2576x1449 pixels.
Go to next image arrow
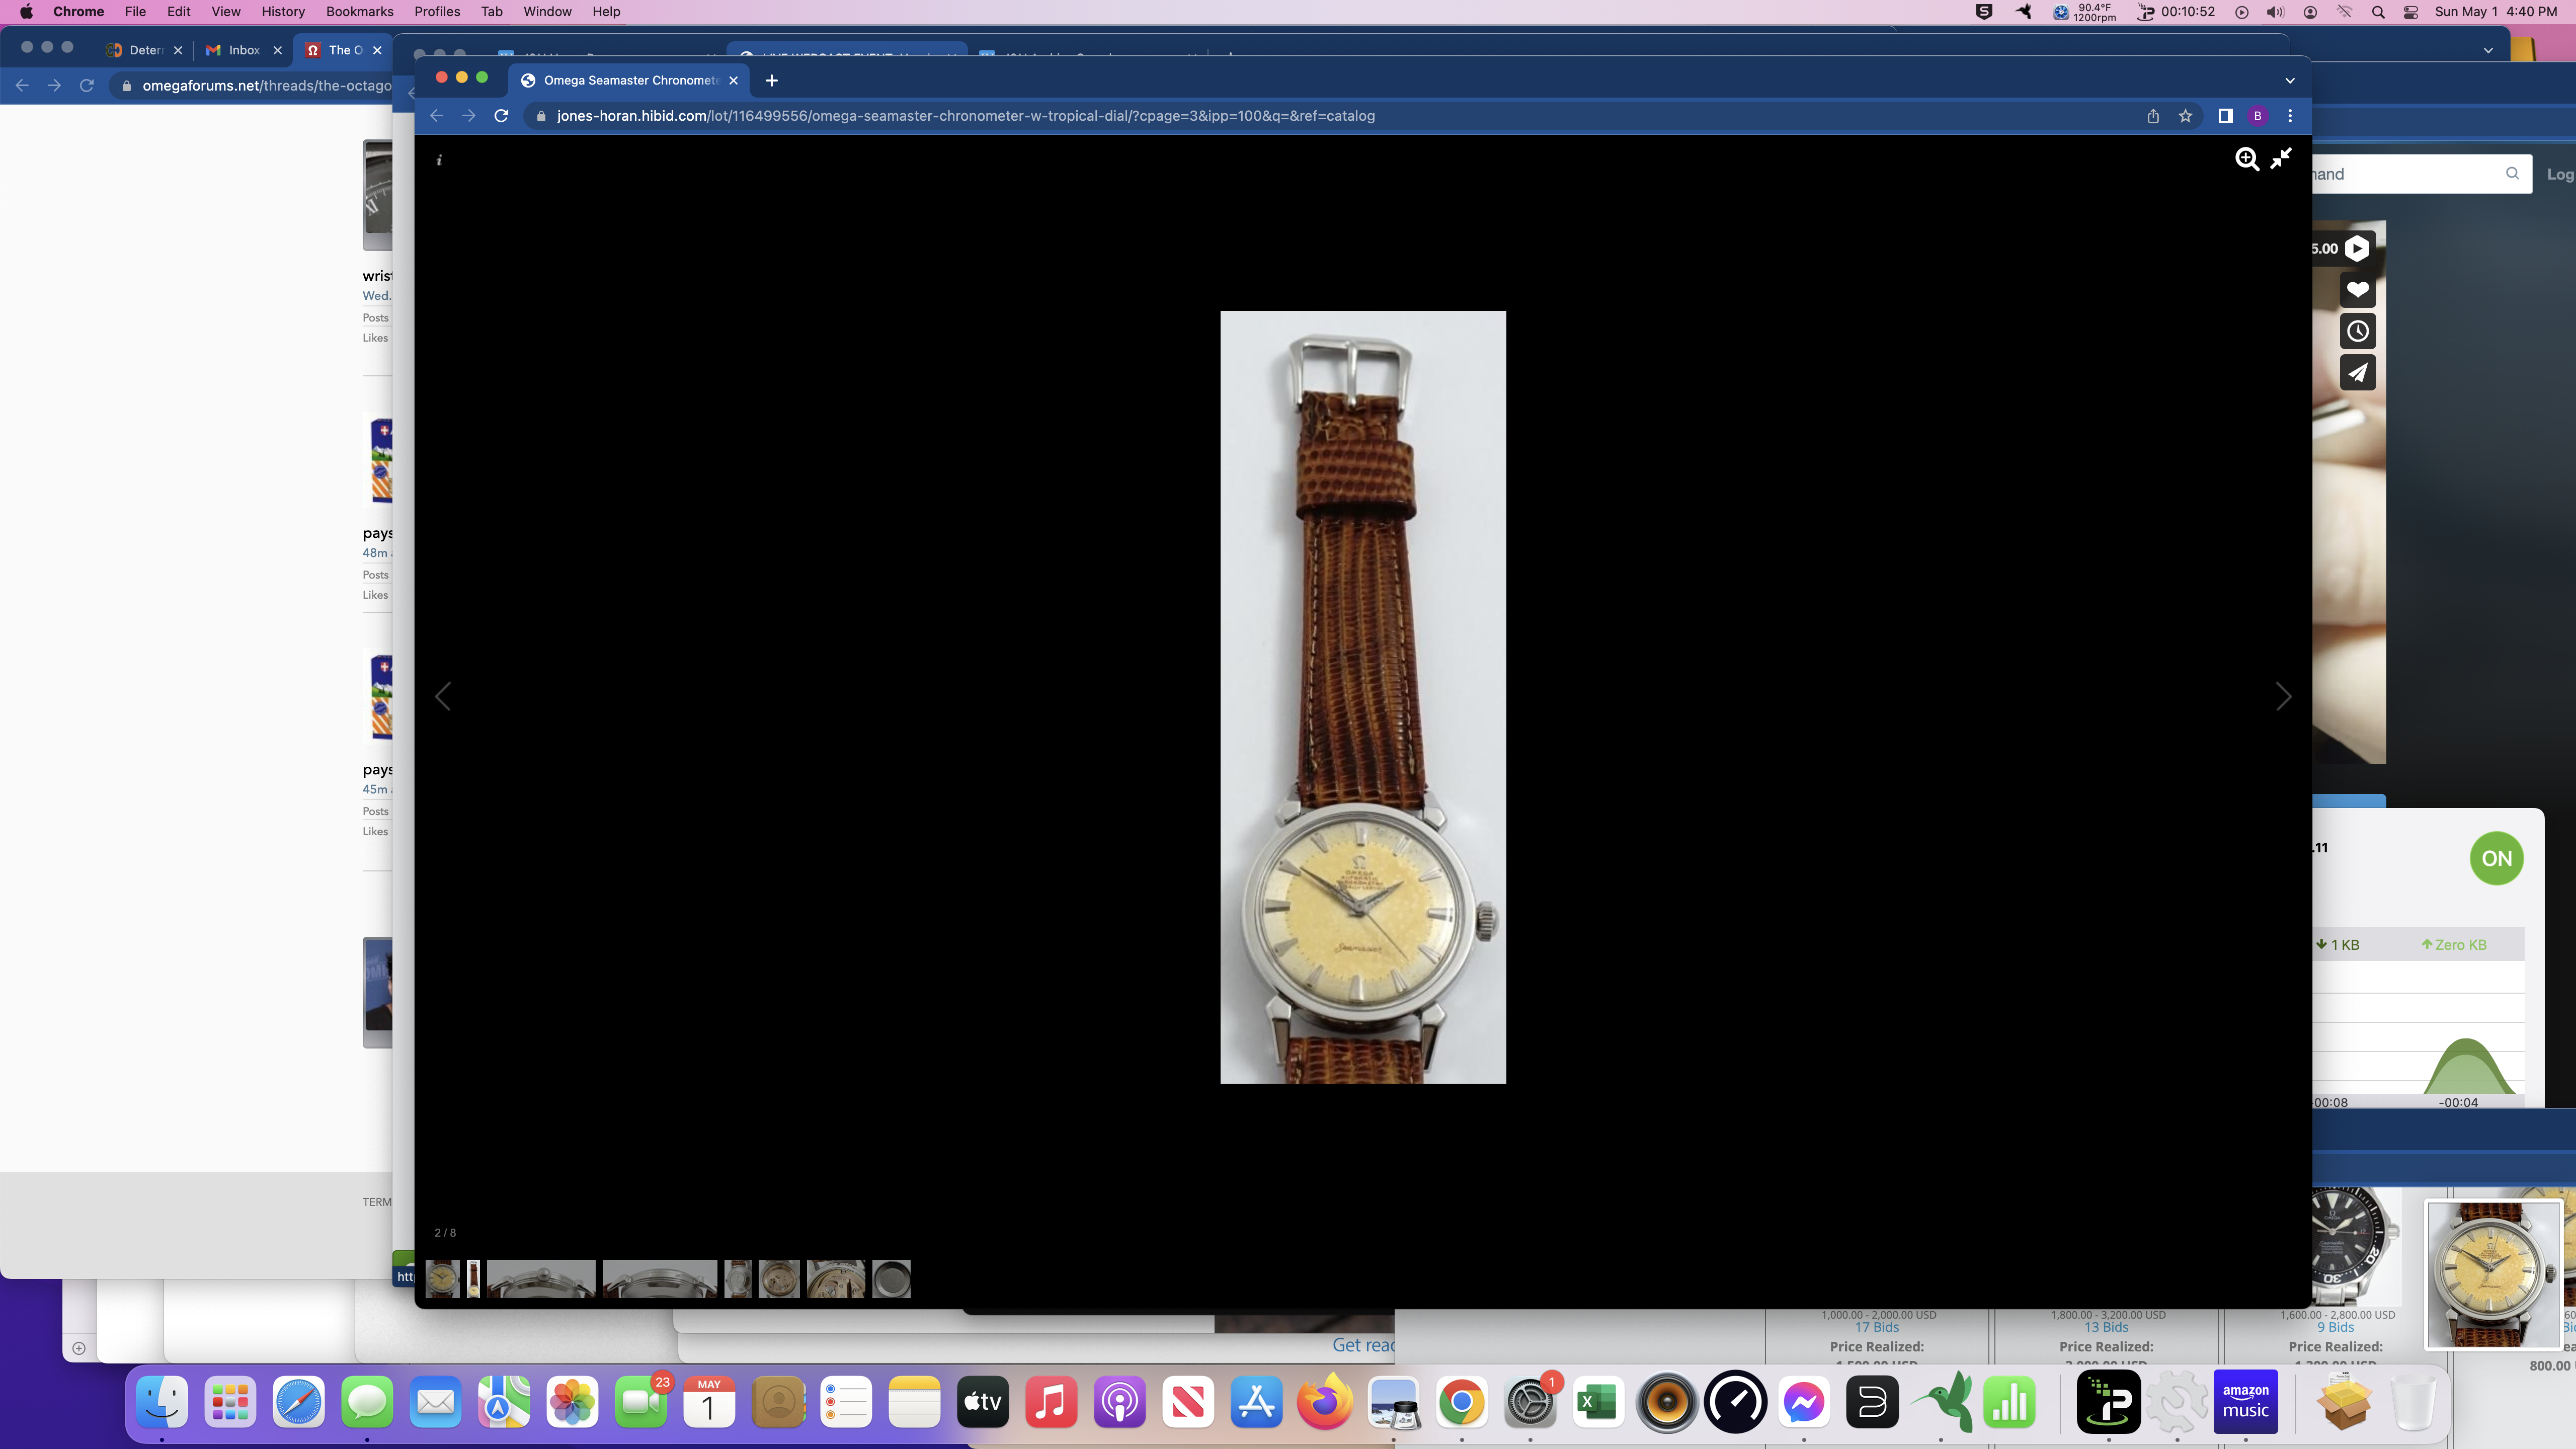[x=2283, y=696]
